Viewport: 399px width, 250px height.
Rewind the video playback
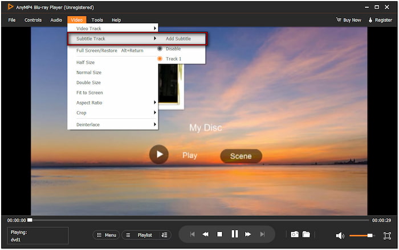(206, 234)
